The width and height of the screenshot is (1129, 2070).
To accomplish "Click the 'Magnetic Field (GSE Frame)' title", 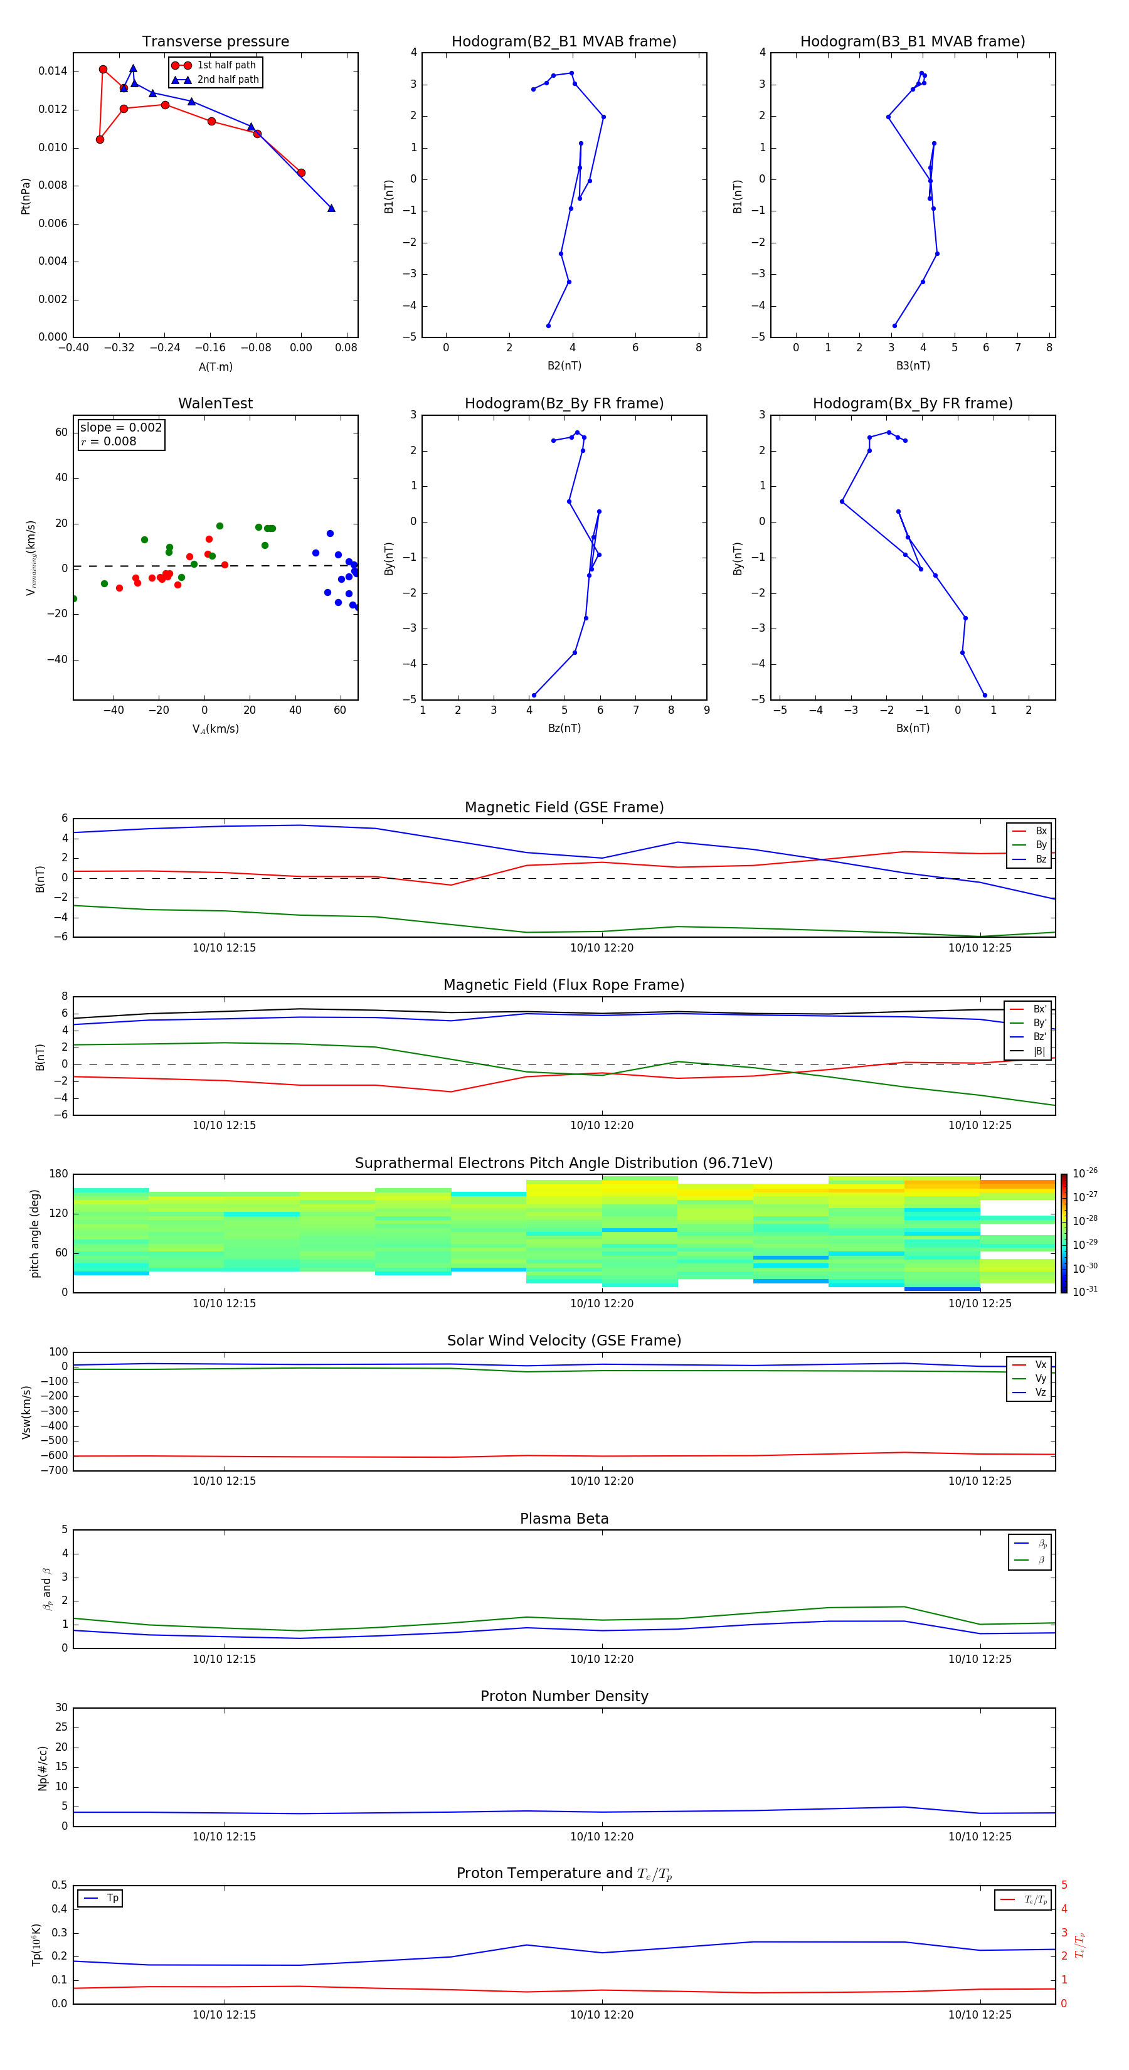I will tap(564, 807).
